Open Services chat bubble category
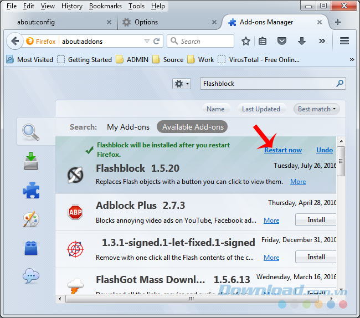 [x=31, y=276]
